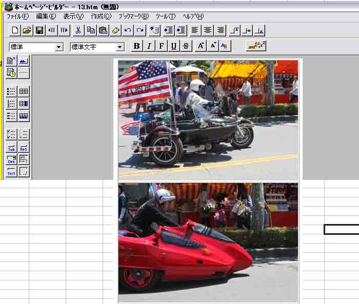Click the Undo arrow icon
This screenshot has width=359, height=304.
pos(128,30)
